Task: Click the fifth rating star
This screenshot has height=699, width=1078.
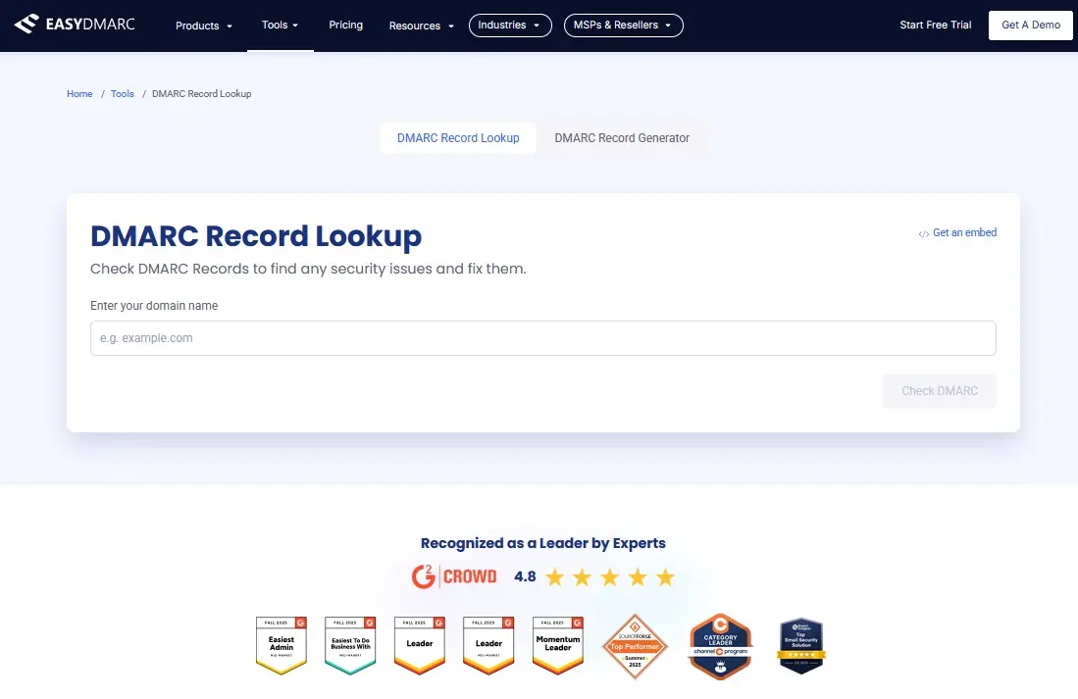Action: [664, 576]
